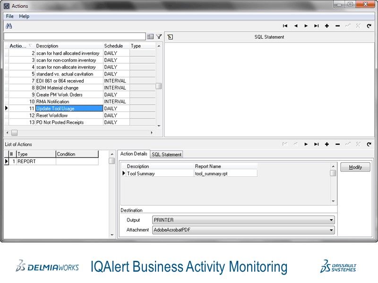Navigate to the first record with the arrow icon
The height and width of the screenshot is (283, 378).
[285, 26]
